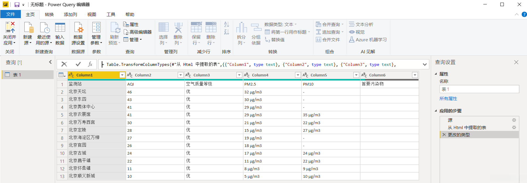The width and height of the screenshot is (527, 183).
Task: Open Column2 filter dropdown
Action: tap(181, 75)
